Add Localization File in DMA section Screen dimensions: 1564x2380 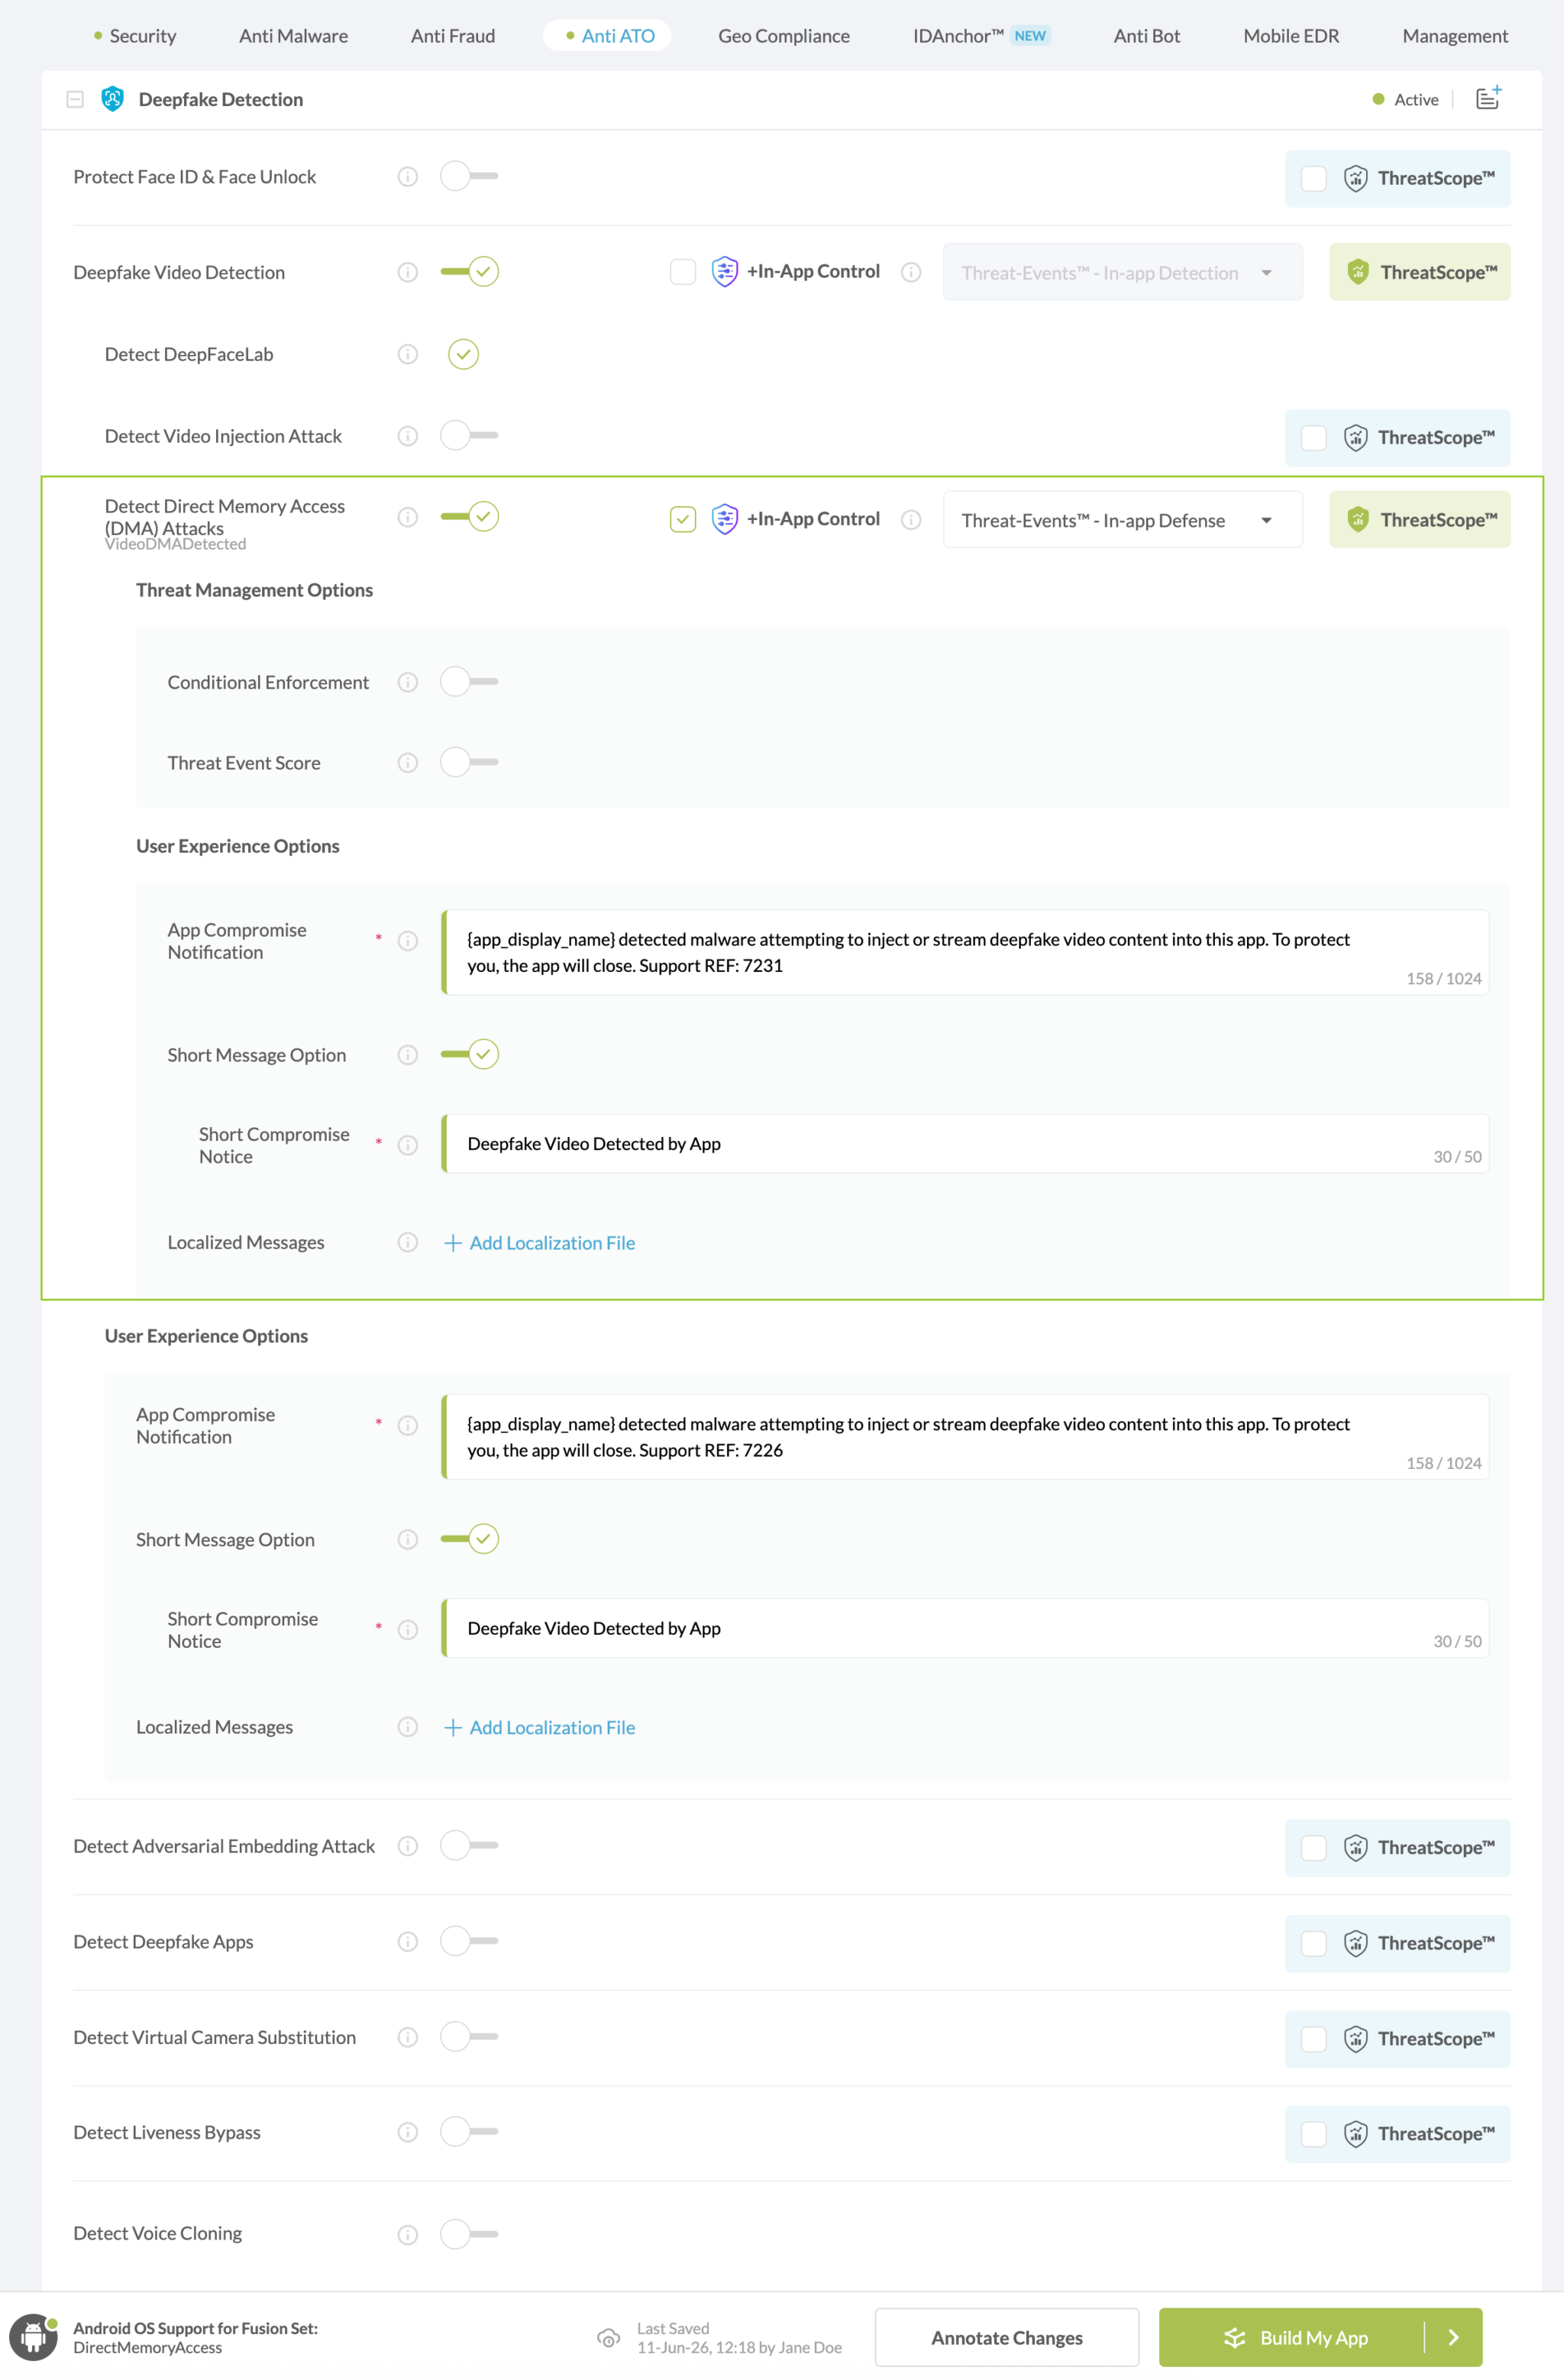tap(539, 1243)
